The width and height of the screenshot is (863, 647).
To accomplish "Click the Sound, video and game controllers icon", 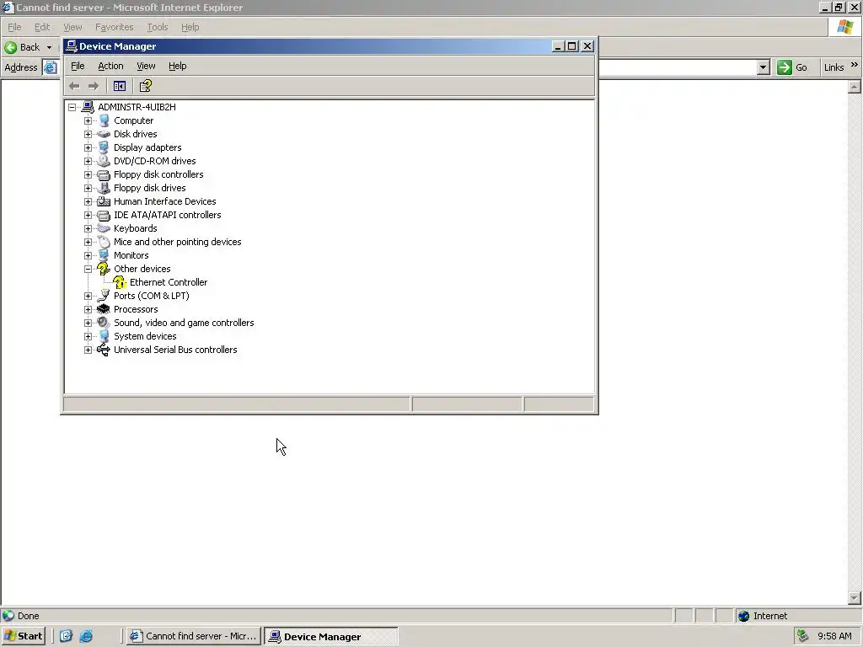I will click(104, 323).
